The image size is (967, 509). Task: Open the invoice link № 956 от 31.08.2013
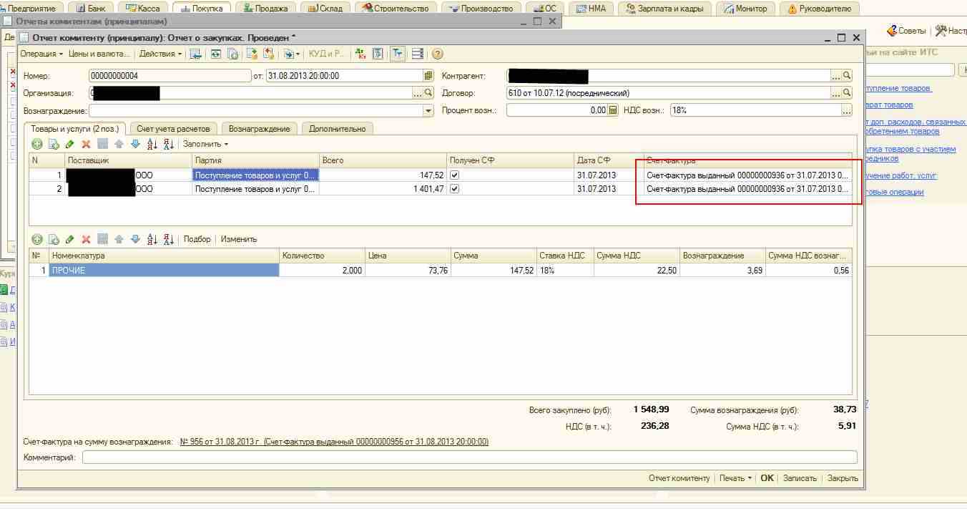pos(334,442)
